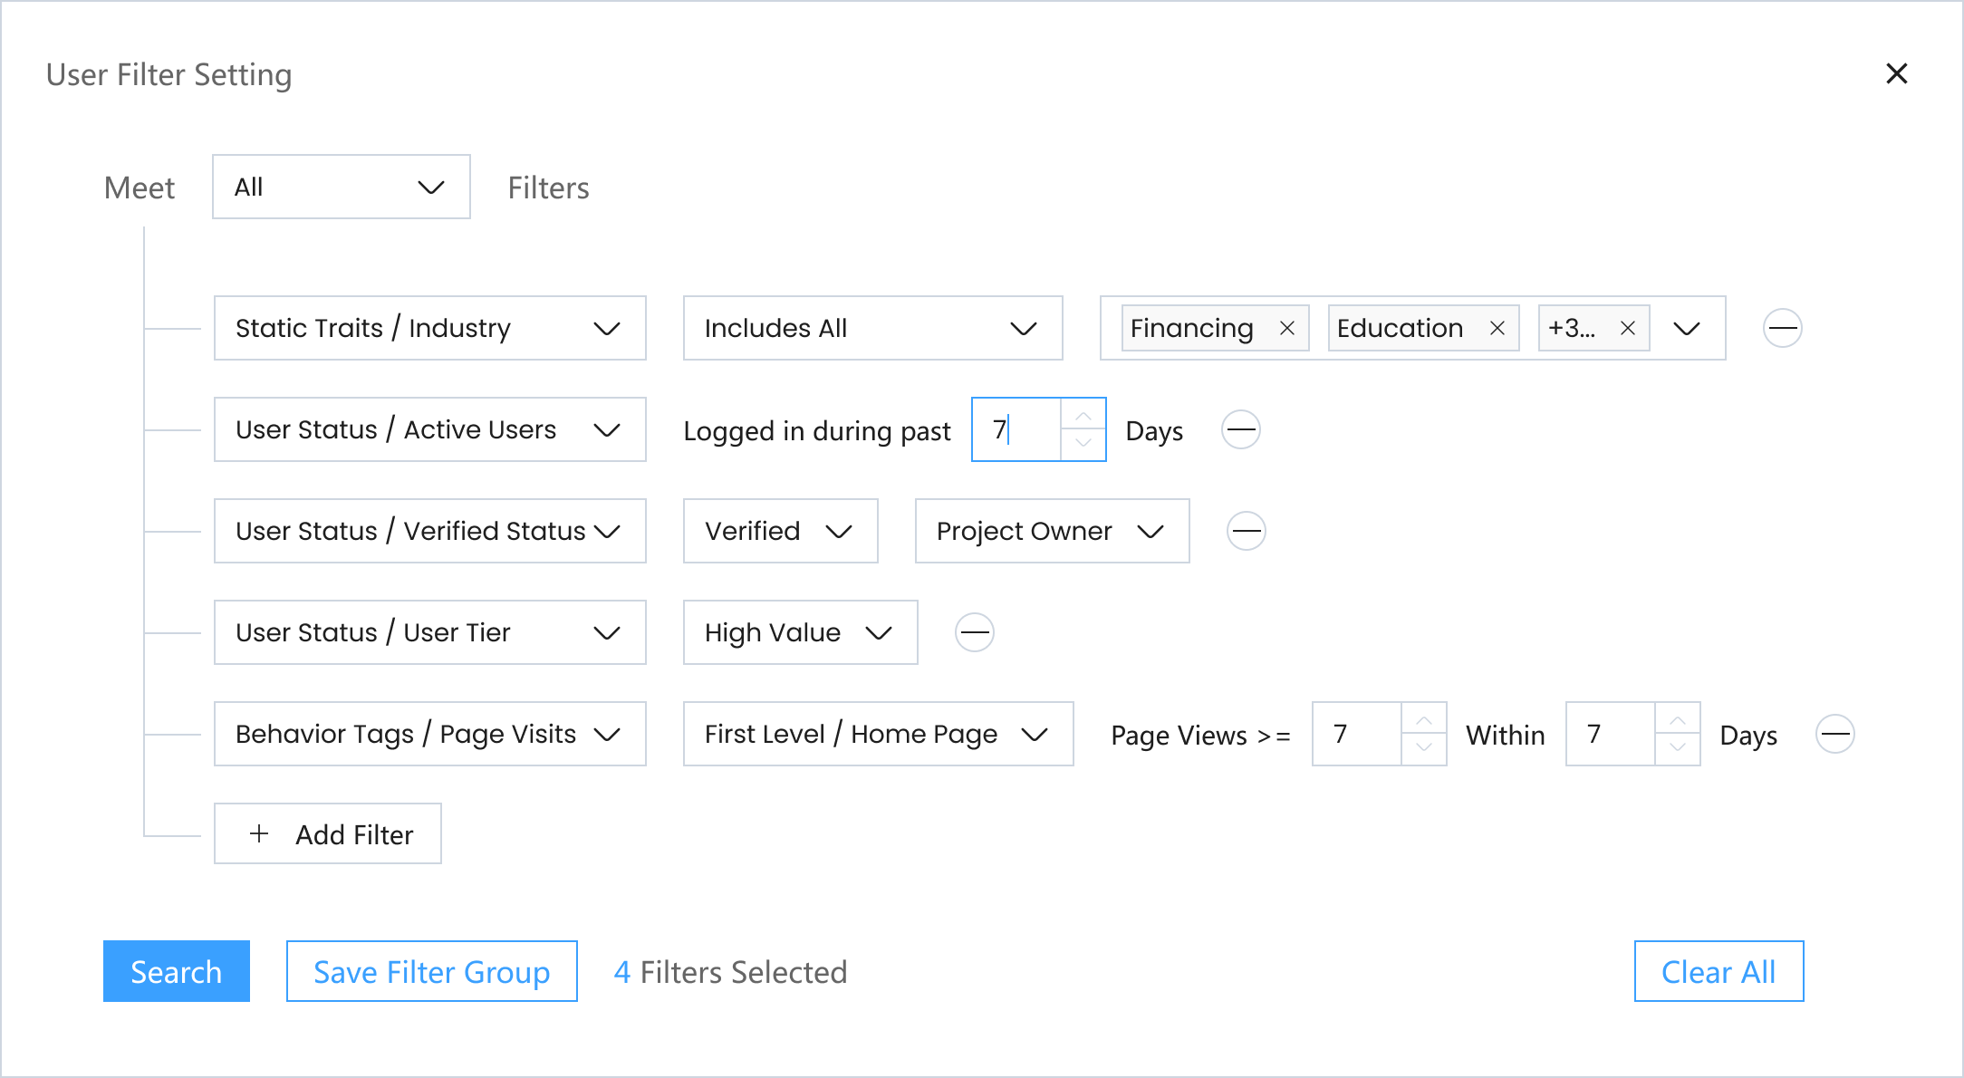Click the Add Filter button
The width and height of the screenshot is (1964, 1078).
coord(328,833)
